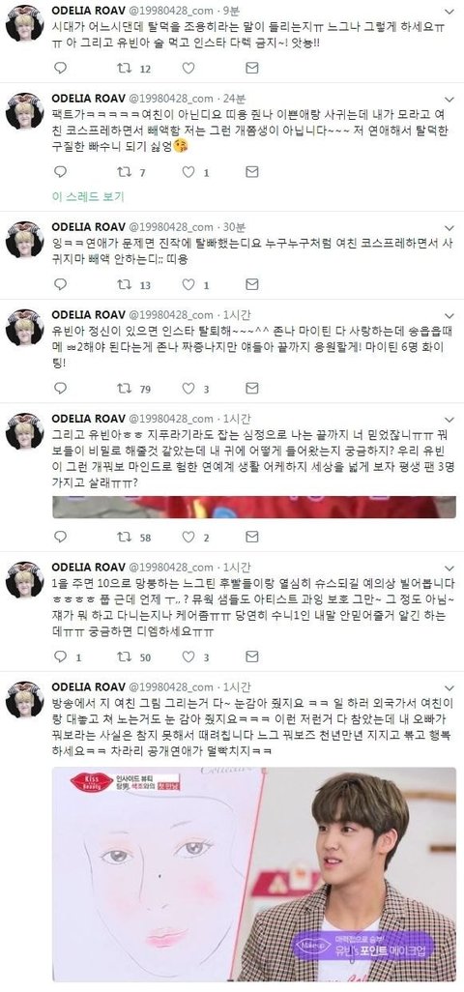Share the tweet with 58 retweets by message
This screenshot has width=464, height=992.
point(252,538)
